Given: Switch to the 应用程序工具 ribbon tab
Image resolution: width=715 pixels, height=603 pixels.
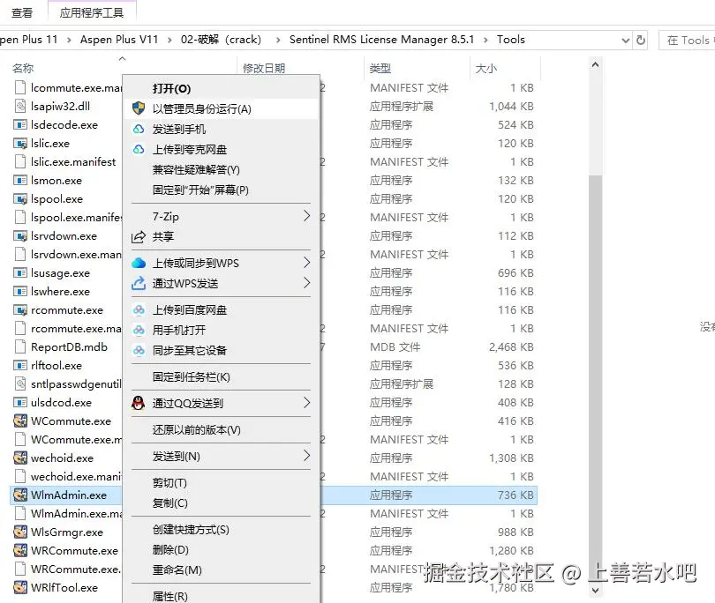Looking at the screenshot, I should click(92, 12).
